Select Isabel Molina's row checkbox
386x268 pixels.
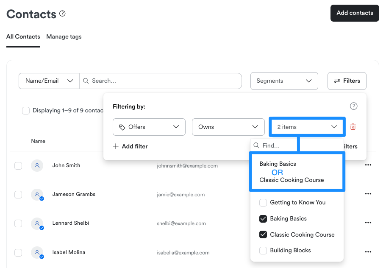pos(18,252)
